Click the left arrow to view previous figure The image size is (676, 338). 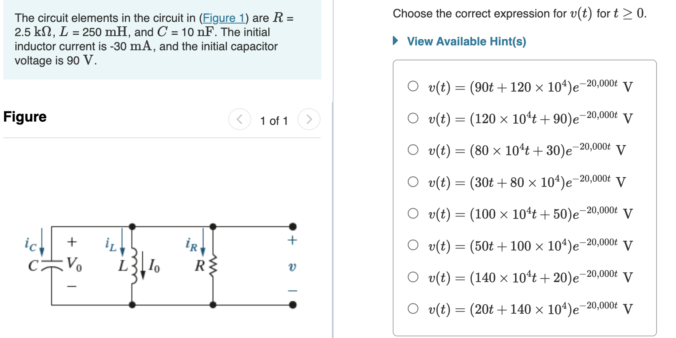click(x=240, y=119)
